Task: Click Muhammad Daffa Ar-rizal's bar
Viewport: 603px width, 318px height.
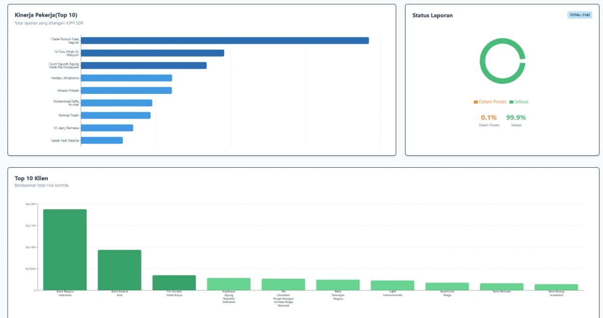Action: (116, 102)
